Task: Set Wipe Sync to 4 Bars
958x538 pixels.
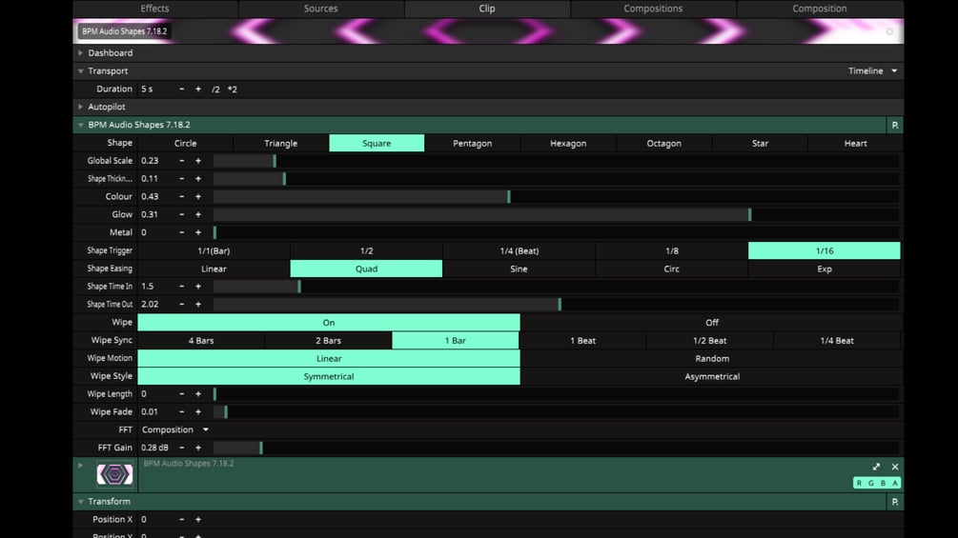Action: click(201, 340)
